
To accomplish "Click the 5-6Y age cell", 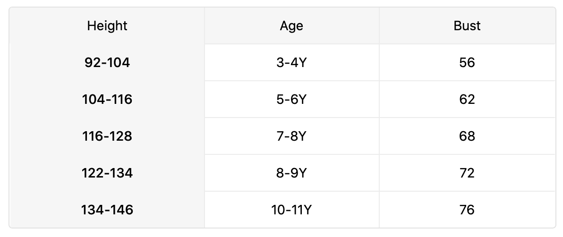I will (291, 100).
